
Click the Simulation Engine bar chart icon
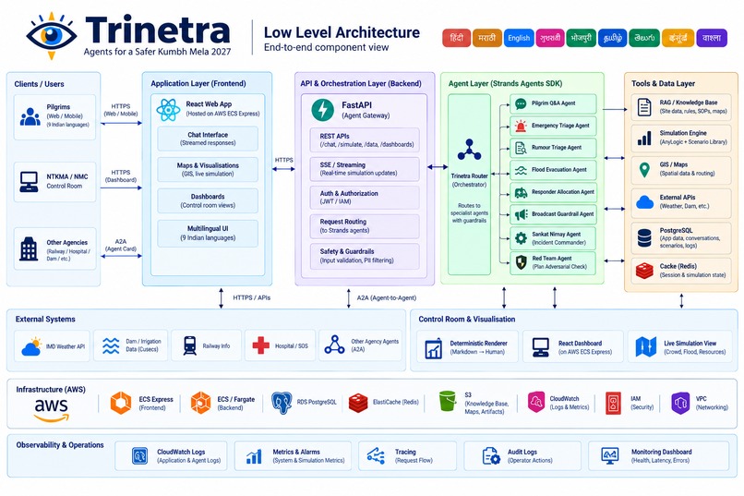644,138
